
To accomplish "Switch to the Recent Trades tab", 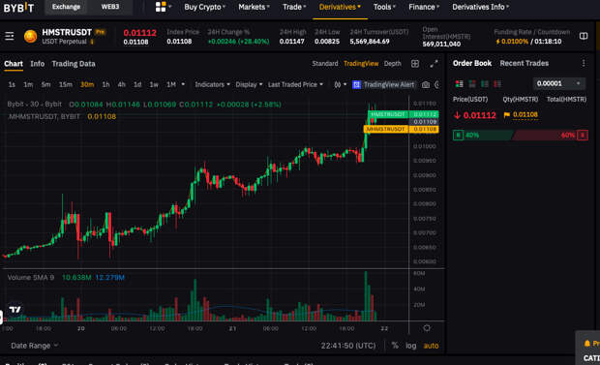I will coord(524,63).
